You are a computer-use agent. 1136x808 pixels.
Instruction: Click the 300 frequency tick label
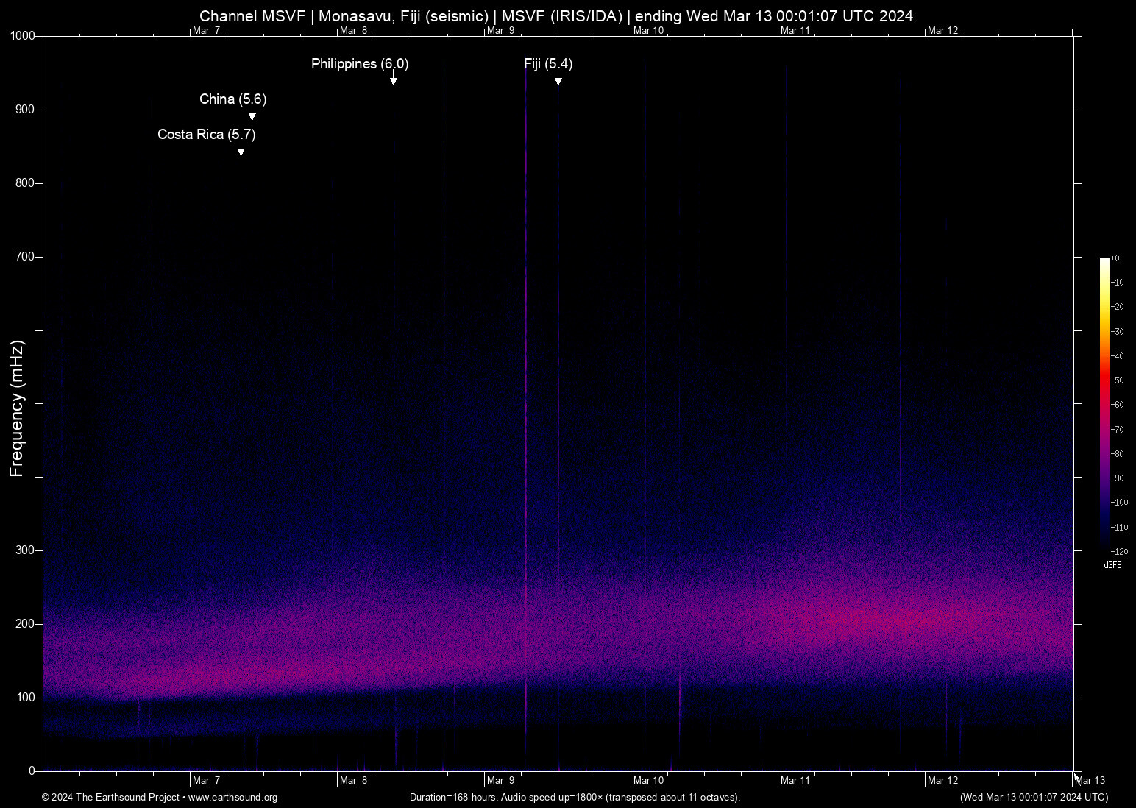click(26, 550)
